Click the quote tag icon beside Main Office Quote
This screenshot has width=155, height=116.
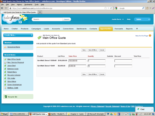(40, 37)
